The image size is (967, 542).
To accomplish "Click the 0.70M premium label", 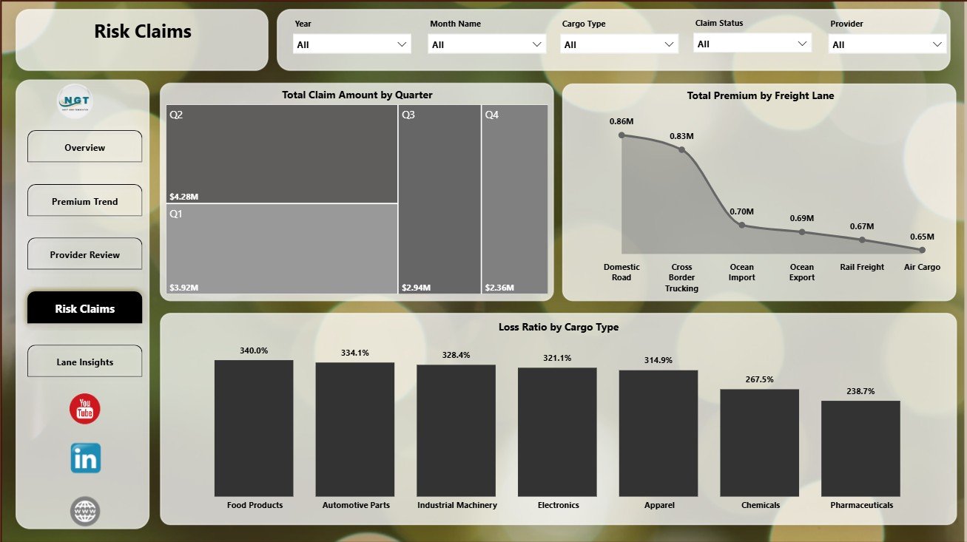I will pyautogui.click(x=742, y=211).
